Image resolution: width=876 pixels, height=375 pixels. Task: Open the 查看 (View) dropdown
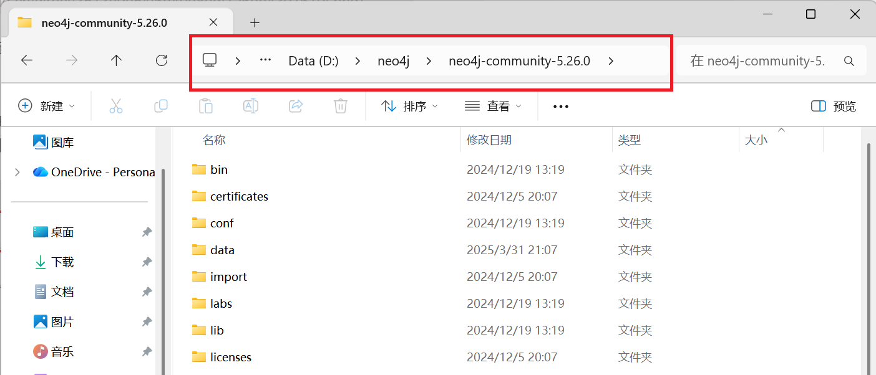click(493, 107)
